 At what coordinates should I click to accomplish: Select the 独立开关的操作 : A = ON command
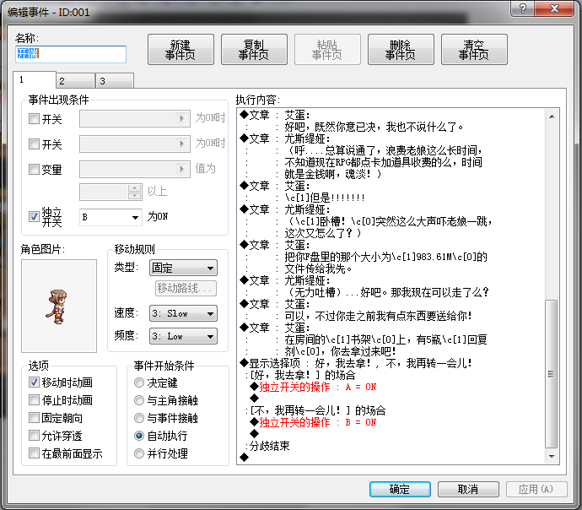[314, 387]
